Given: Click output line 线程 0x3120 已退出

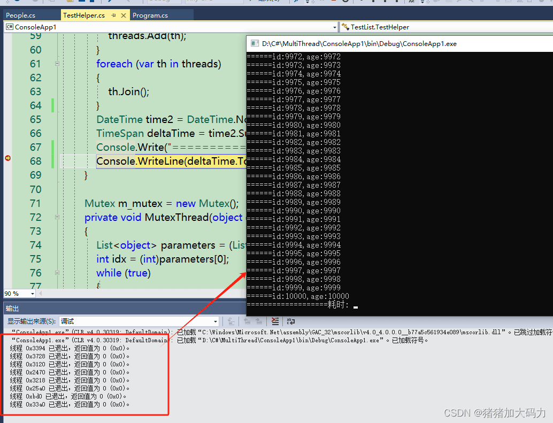Looking at the screenshot, I should [70, 364].
